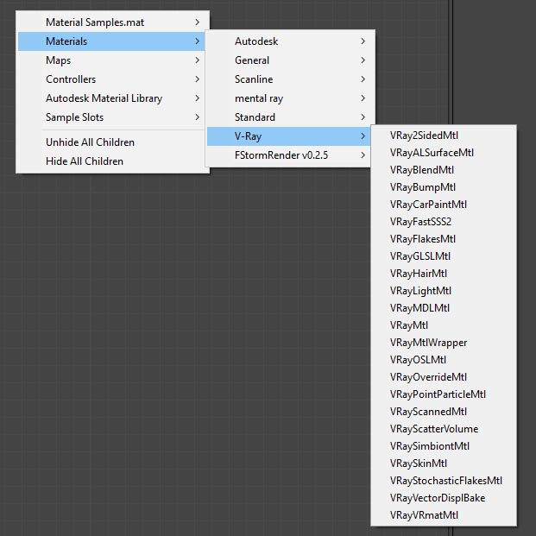Expand the Scanline materials category
The image size is (536, 536).
(x=289, y=79)
